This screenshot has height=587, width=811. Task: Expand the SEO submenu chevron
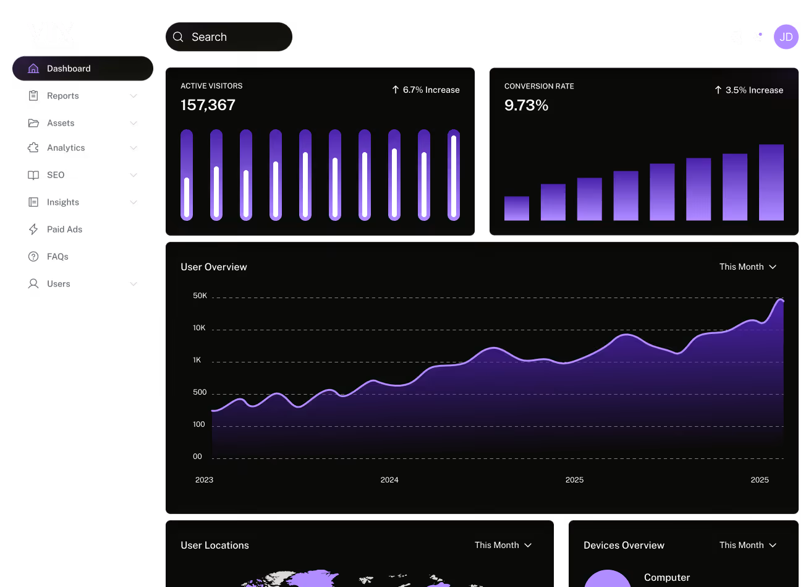(134, 175)
